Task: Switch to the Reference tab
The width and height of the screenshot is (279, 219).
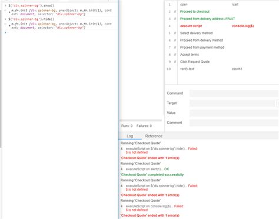Action: click(x=154, y=136)
